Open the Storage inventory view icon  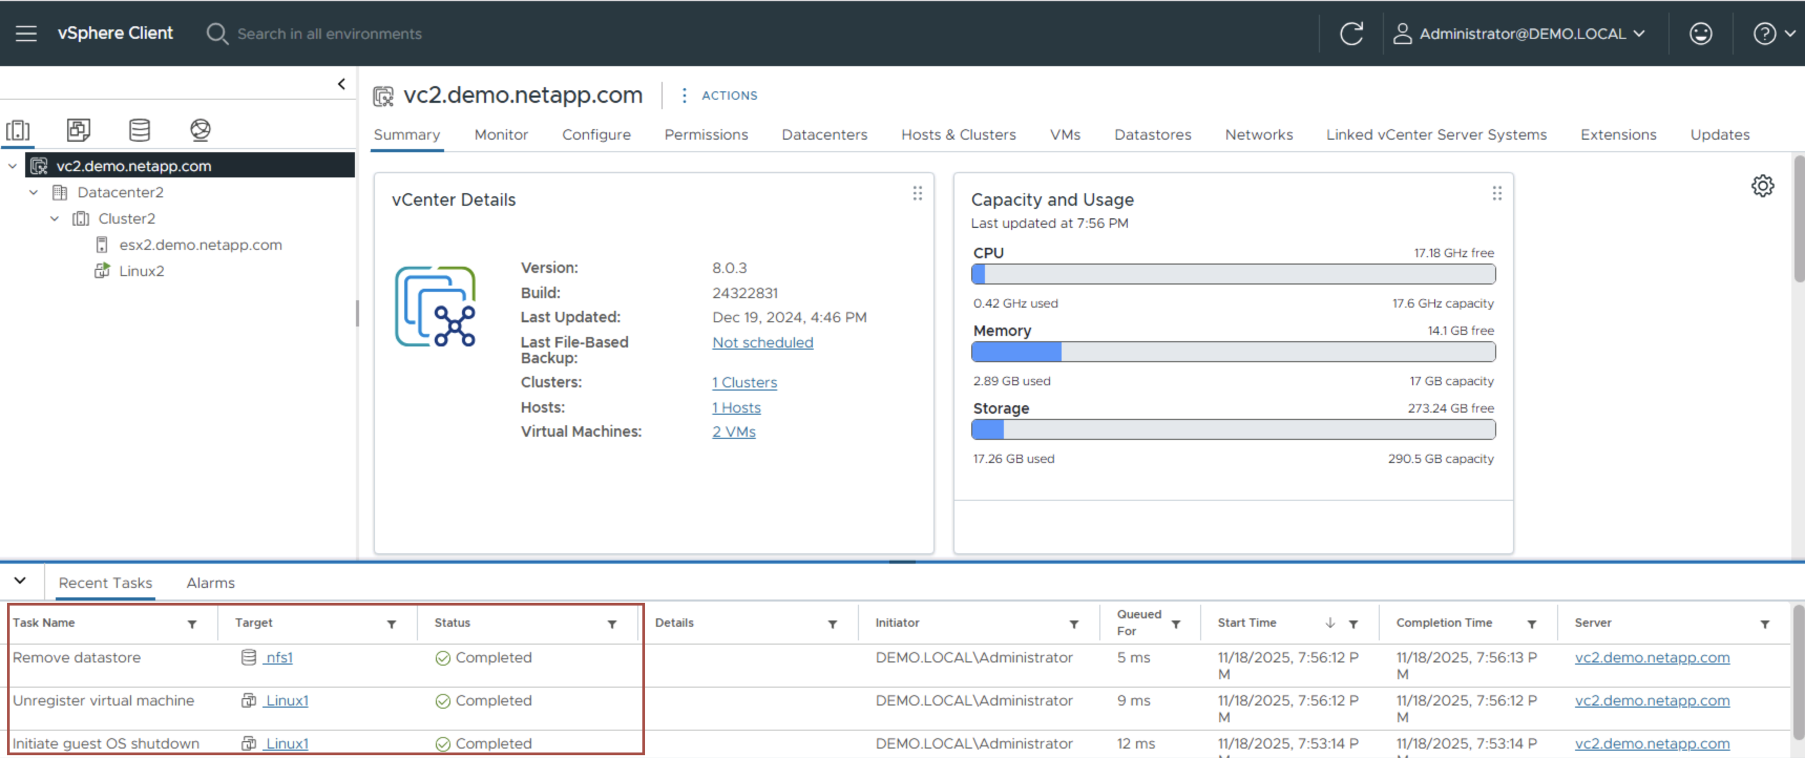[139, 130]
